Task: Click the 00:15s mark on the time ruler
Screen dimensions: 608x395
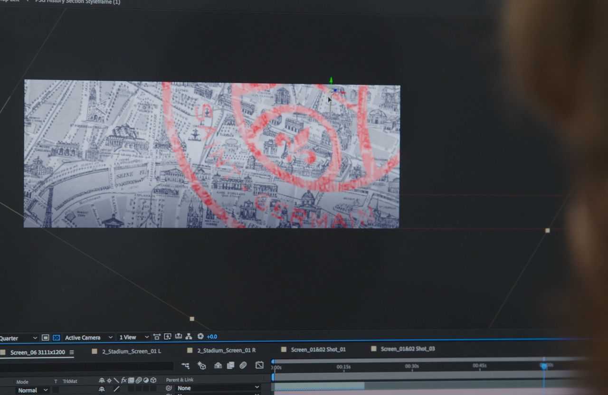Action: (x=343, y=367)
